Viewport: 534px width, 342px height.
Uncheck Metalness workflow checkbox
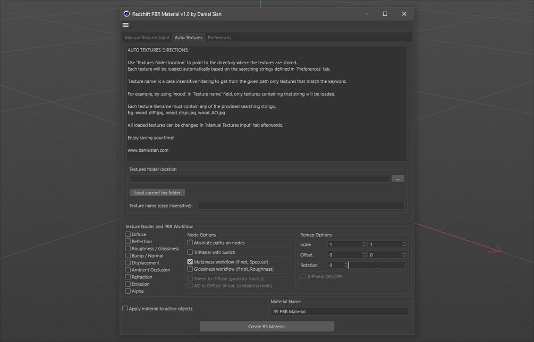(x=190, y=262)
